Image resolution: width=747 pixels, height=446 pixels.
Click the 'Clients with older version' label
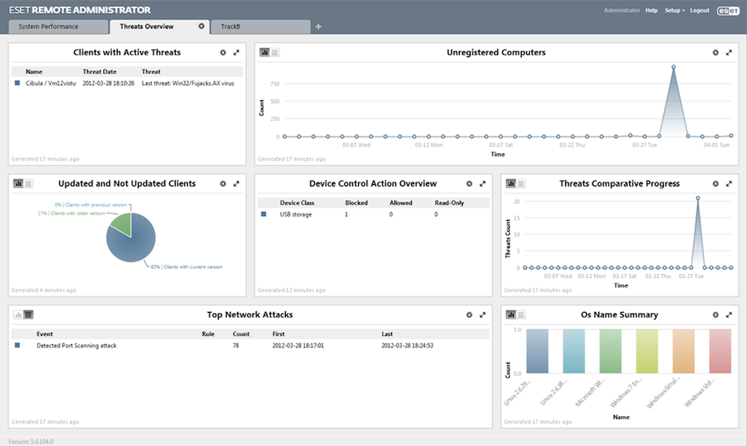pos(72,213)
